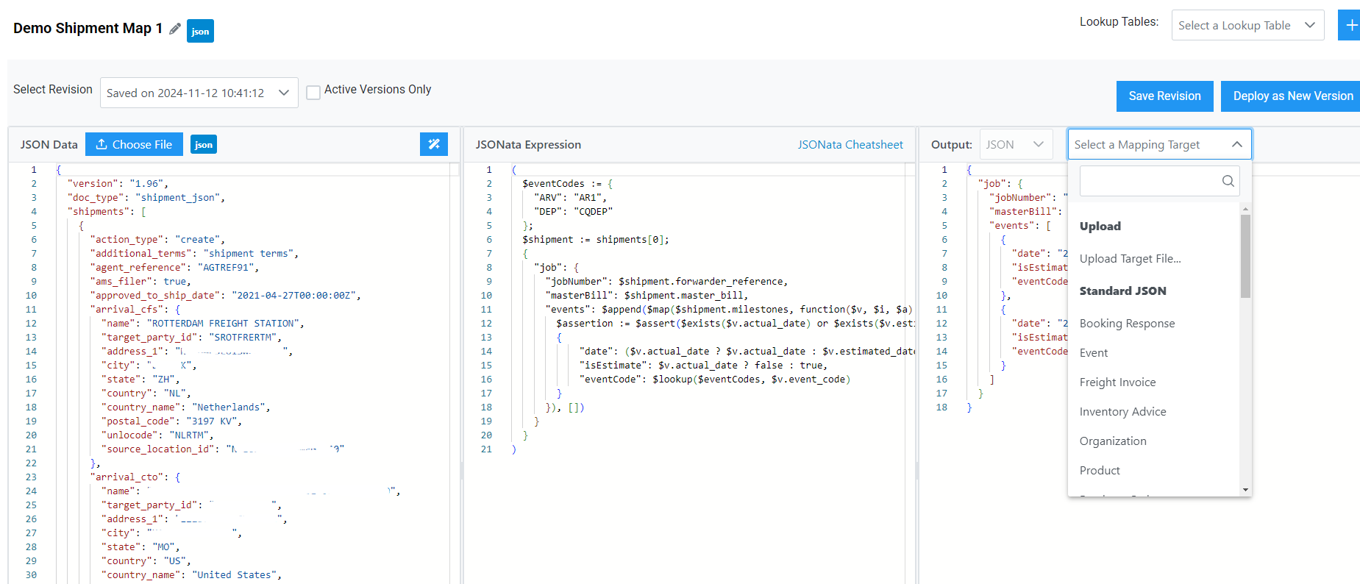Click the json badge next to map title
Image resolution: width=1360 pixels, height=584 pixels.
pyautogui.click(x=200, y=31)
